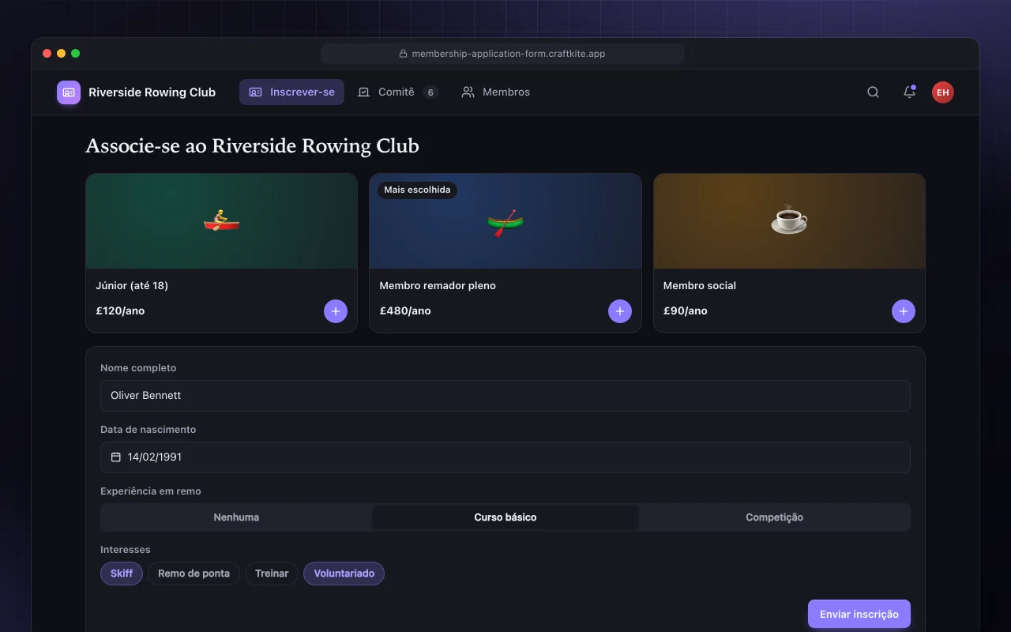Image resolution: width=1011 pixels, height=632 pixels.
Task: Toggle the Skiff interest chip
Action: coord(122,574)
